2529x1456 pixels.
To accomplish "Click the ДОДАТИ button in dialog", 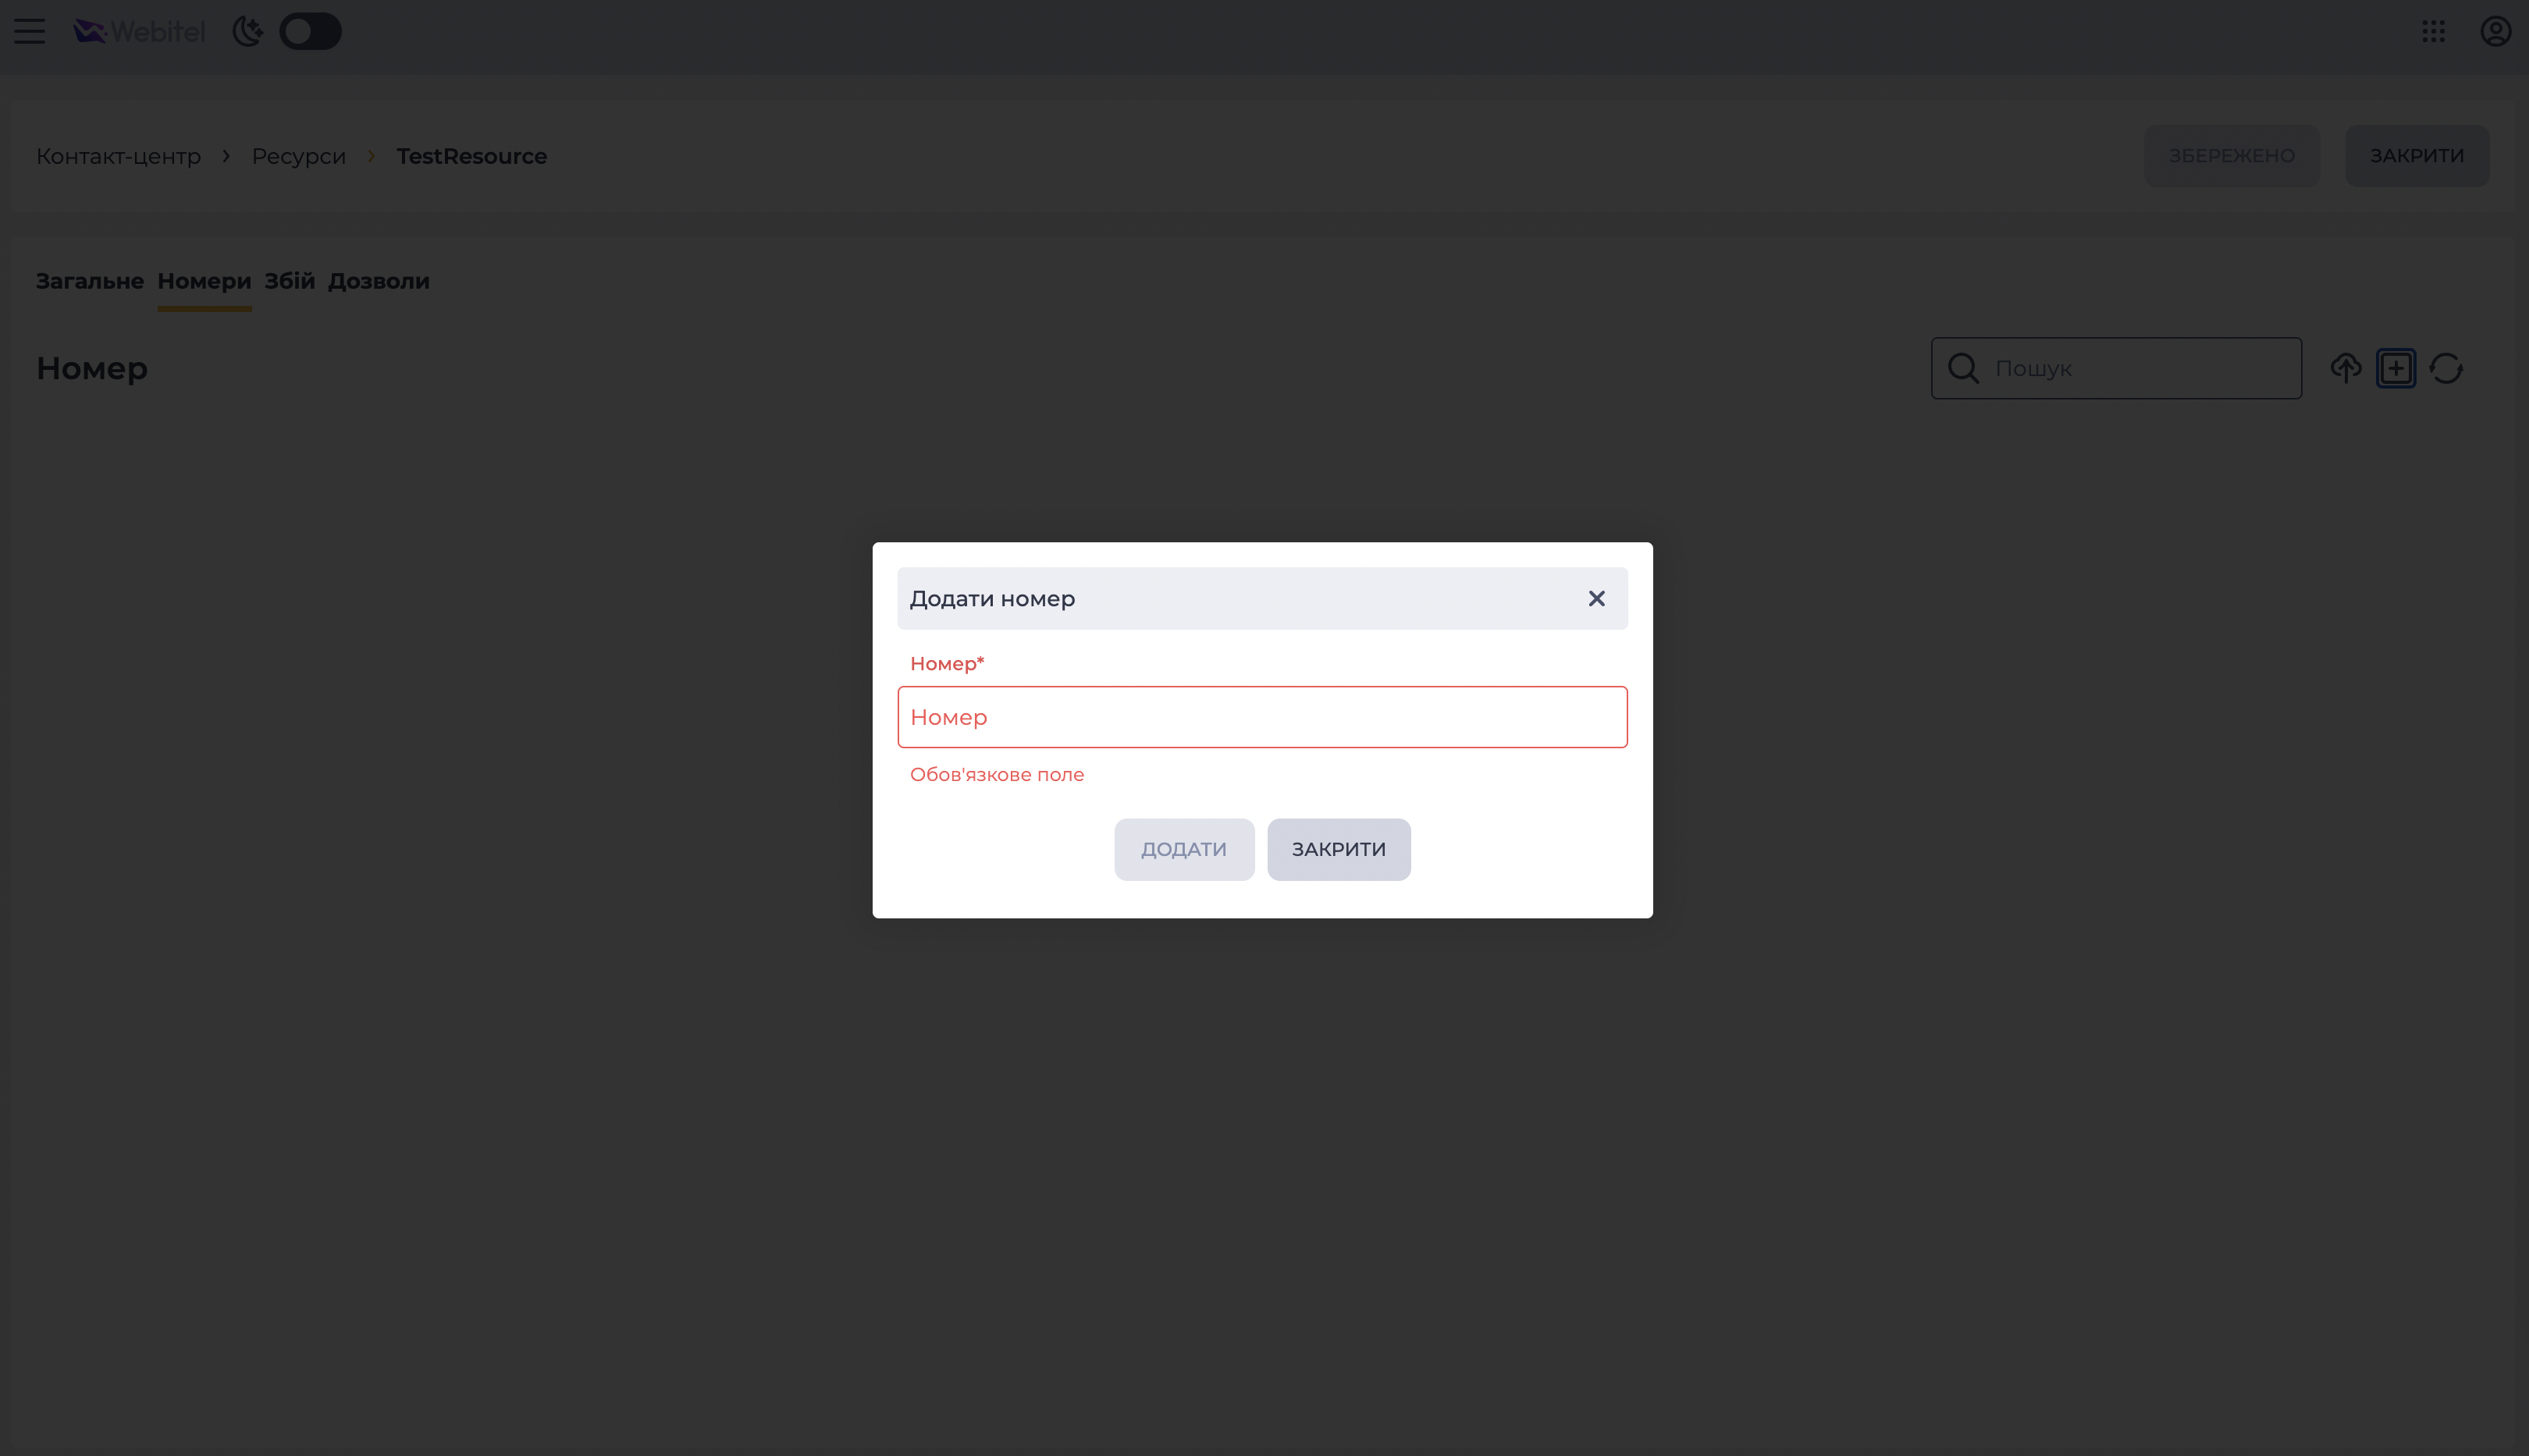I will click(1183, 849).
